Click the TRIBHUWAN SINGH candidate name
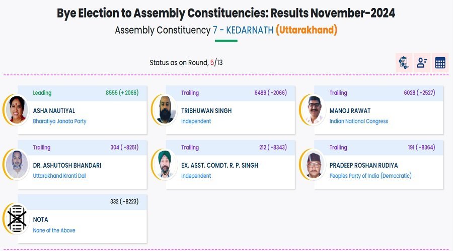453x251 pixels. [x=206, y=111]
